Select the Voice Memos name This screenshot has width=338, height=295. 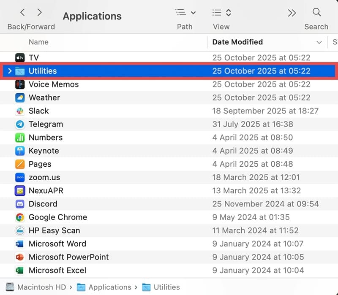(54, 84)
